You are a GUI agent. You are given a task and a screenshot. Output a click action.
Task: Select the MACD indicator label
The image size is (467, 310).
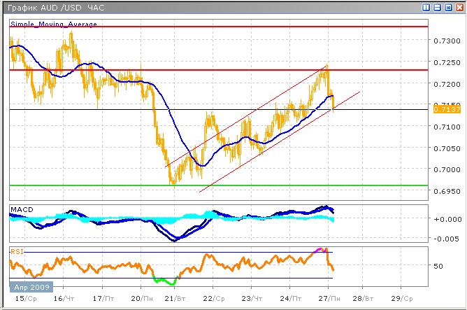(21, 209)
